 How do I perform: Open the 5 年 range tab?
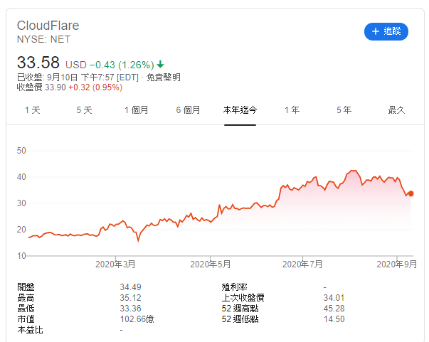(x=344, y=110)
